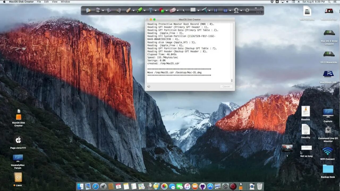Select the pencil tool in annotation toolbar

[128, 10]
